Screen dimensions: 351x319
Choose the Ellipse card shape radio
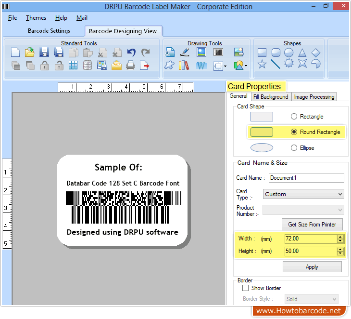pyautogui.click(x=294, y=147)
